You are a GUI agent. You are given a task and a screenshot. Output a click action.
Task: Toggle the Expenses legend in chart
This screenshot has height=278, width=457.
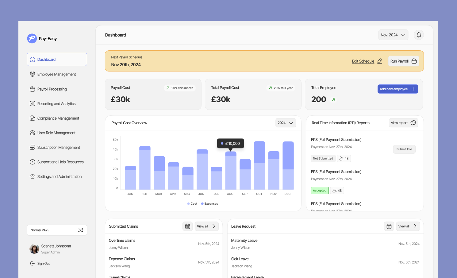[x=209, y=204]
